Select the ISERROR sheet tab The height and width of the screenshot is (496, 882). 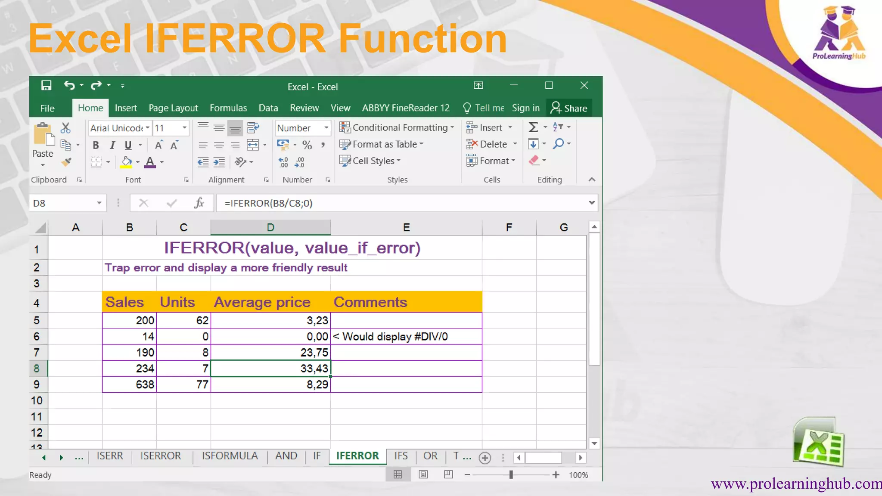pos(161,456)
